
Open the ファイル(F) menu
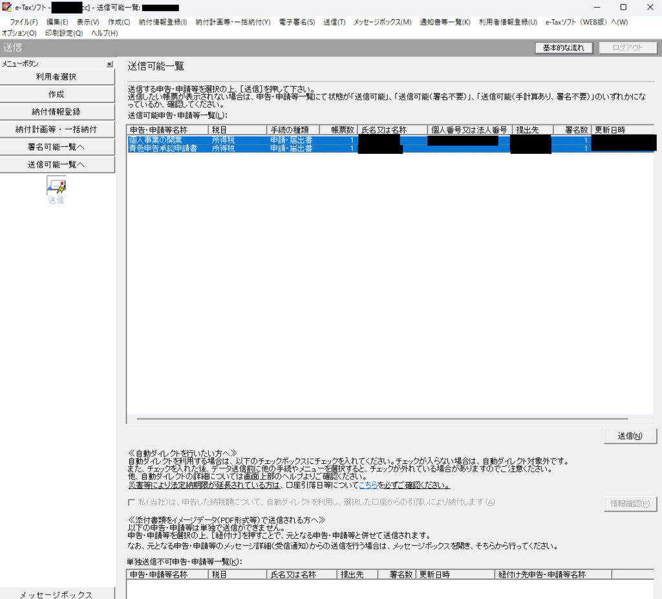[23, 22]
